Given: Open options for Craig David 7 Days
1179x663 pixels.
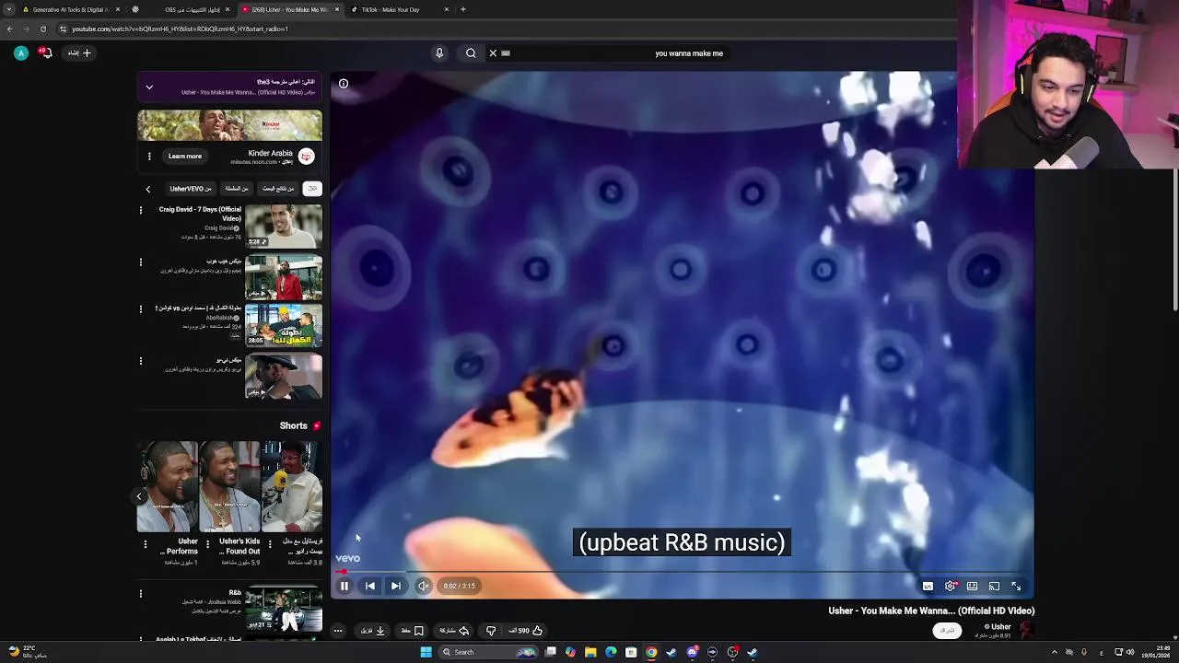Looking at the screenshot, I should click(141, 211).
